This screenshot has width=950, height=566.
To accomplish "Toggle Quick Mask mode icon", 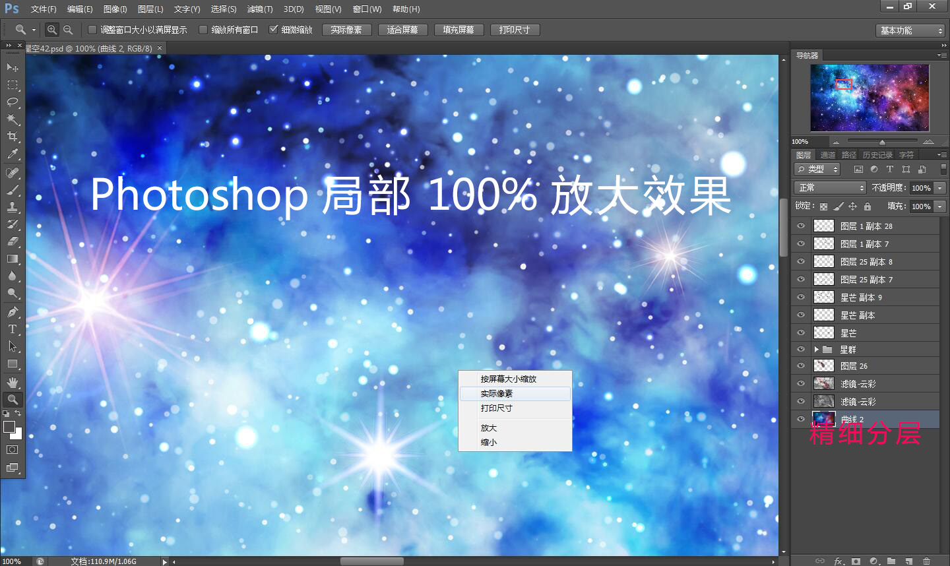I will (13, 450).
